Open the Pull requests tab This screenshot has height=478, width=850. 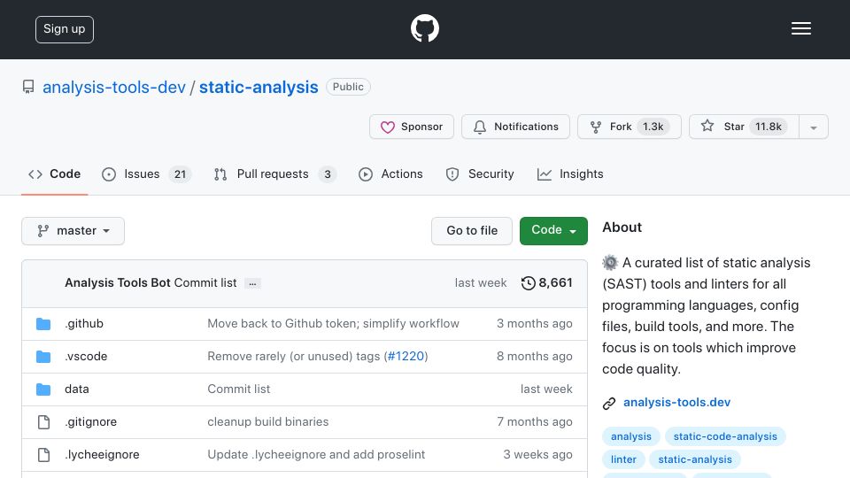tap(274, 174)
